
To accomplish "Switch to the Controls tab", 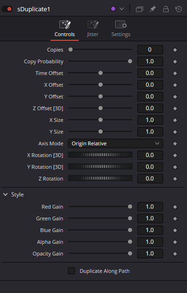I will pyautogui.click(x=65, y=29).
